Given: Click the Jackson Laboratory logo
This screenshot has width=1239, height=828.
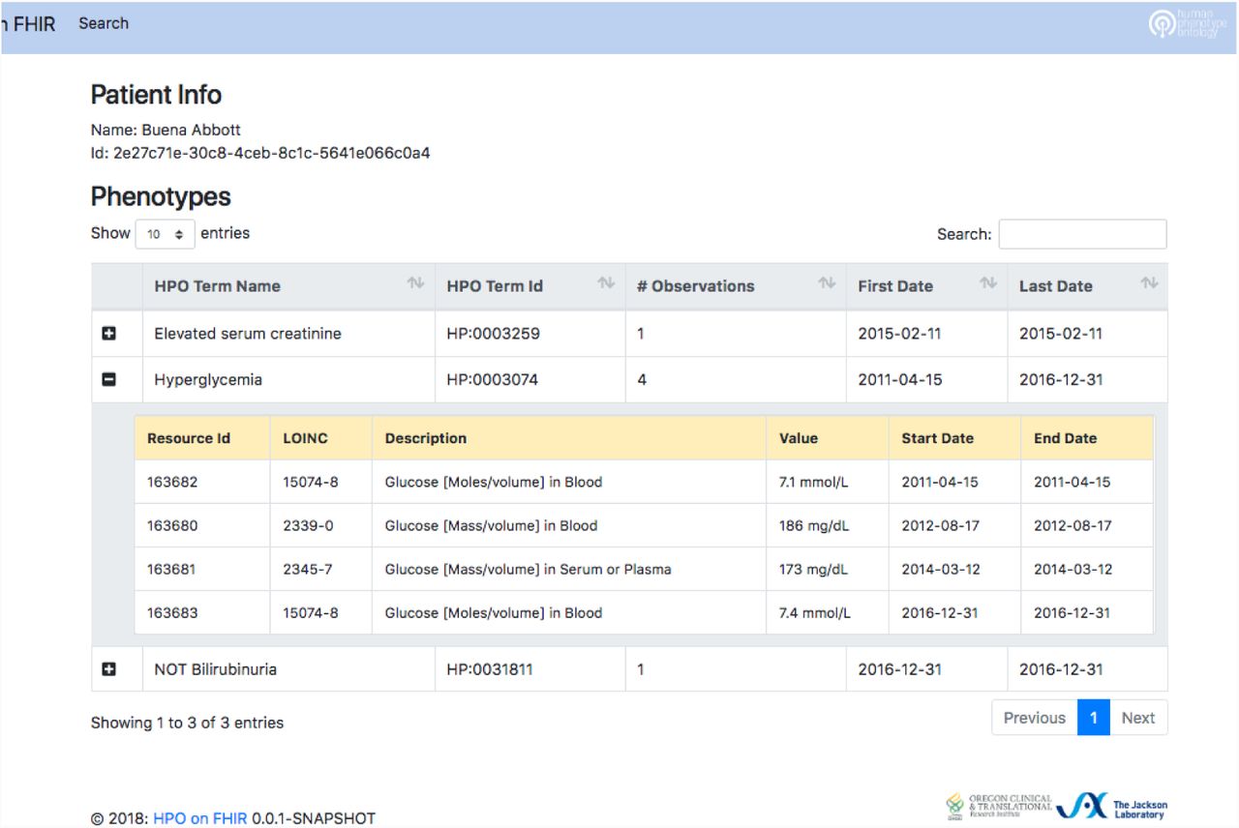Looking at the screenshot, I should click(x=1112, y=806).
